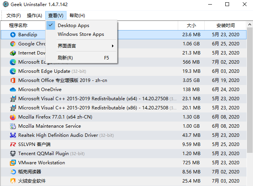This screenshot has height=186, width=253.
Task: Click the Bandizip app icon
Action: click(13, 35)
